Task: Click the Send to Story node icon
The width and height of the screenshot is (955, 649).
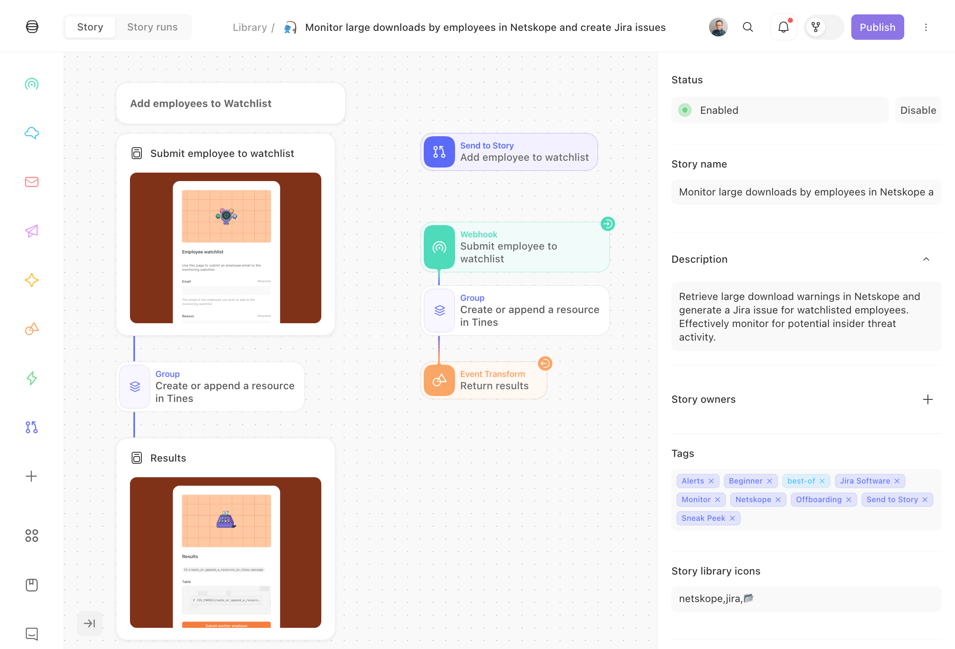Action: pyautogui.click(x=439, y=152)
